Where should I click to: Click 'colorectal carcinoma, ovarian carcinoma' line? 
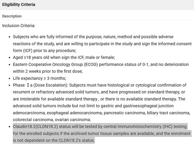coord(52,120)
